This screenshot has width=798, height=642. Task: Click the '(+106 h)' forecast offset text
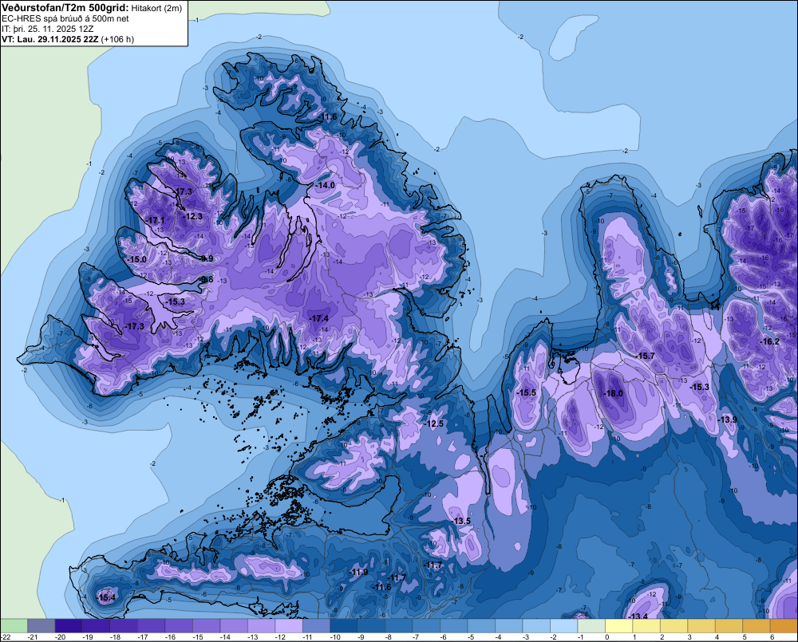click(117, 39)
